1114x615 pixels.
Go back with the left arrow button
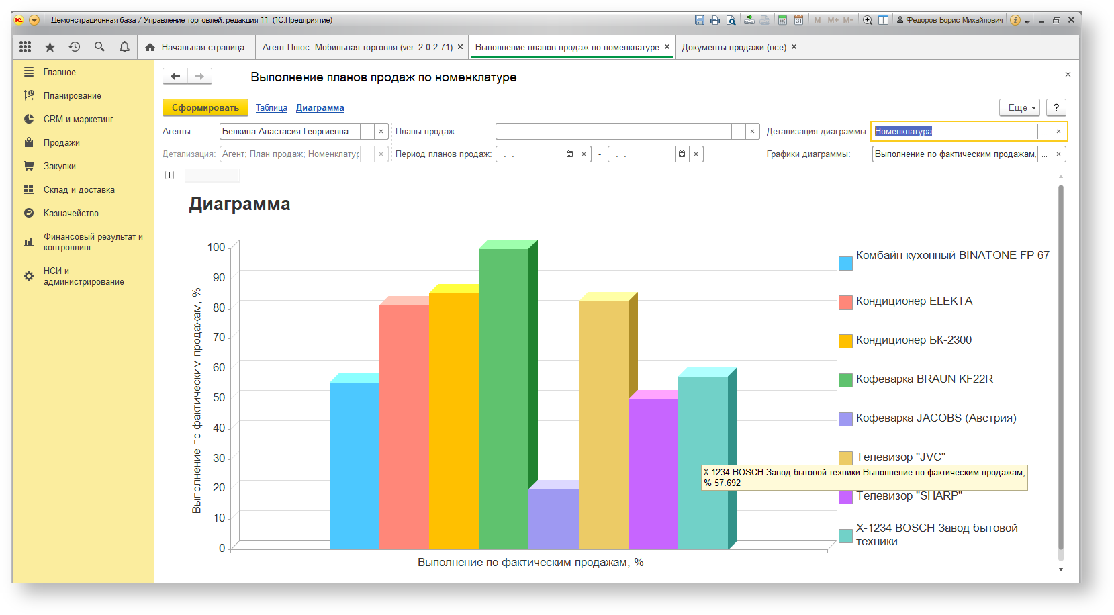[175, 77]
